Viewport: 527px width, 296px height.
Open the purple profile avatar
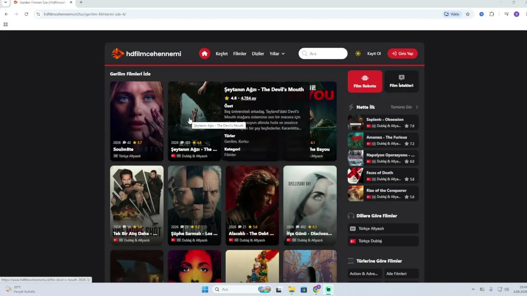coord(516,14)
